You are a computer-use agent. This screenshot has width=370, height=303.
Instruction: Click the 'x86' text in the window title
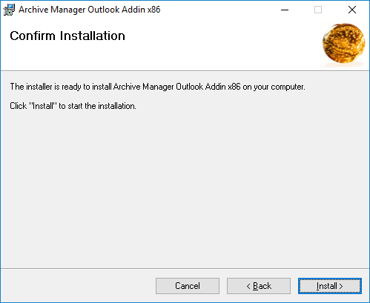tap(154, 10)
